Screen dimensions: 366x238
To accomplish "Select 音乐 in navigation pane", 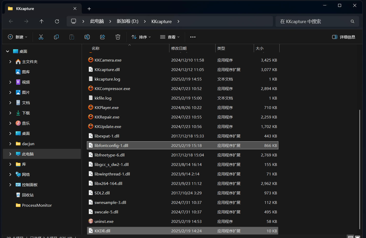I will pos(26,123).
